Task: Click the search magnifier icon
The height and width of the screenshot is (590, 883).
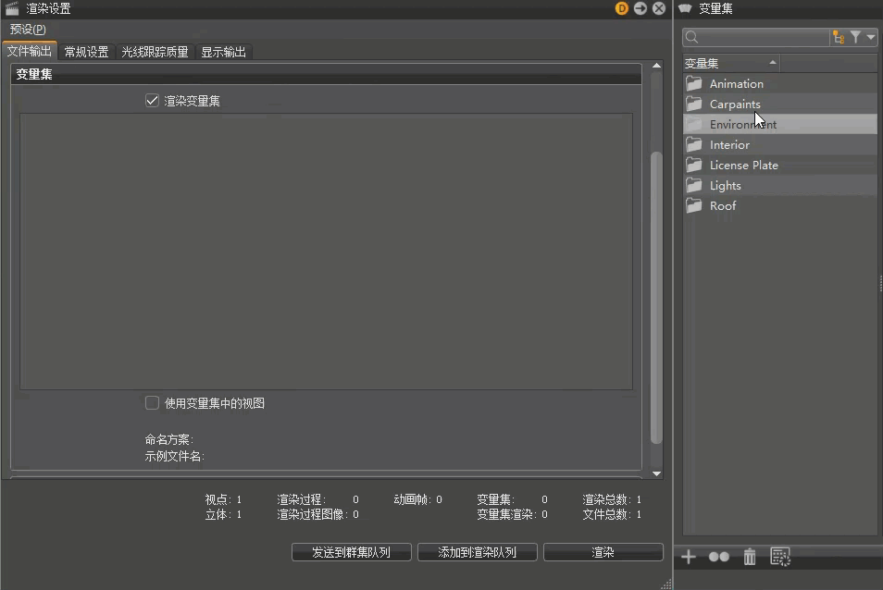Action: [x=692, y=38]
